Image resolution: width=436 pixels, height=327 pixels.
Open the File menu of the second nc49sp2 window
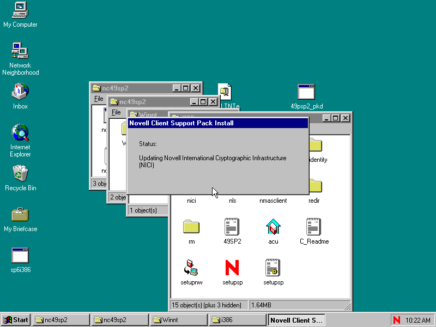(x=116, y=112)
